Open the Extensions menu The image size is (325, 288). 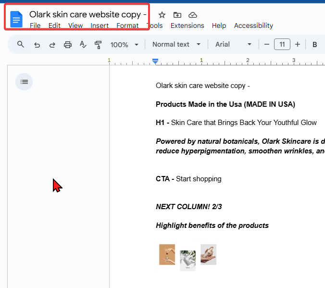(187, 25)
